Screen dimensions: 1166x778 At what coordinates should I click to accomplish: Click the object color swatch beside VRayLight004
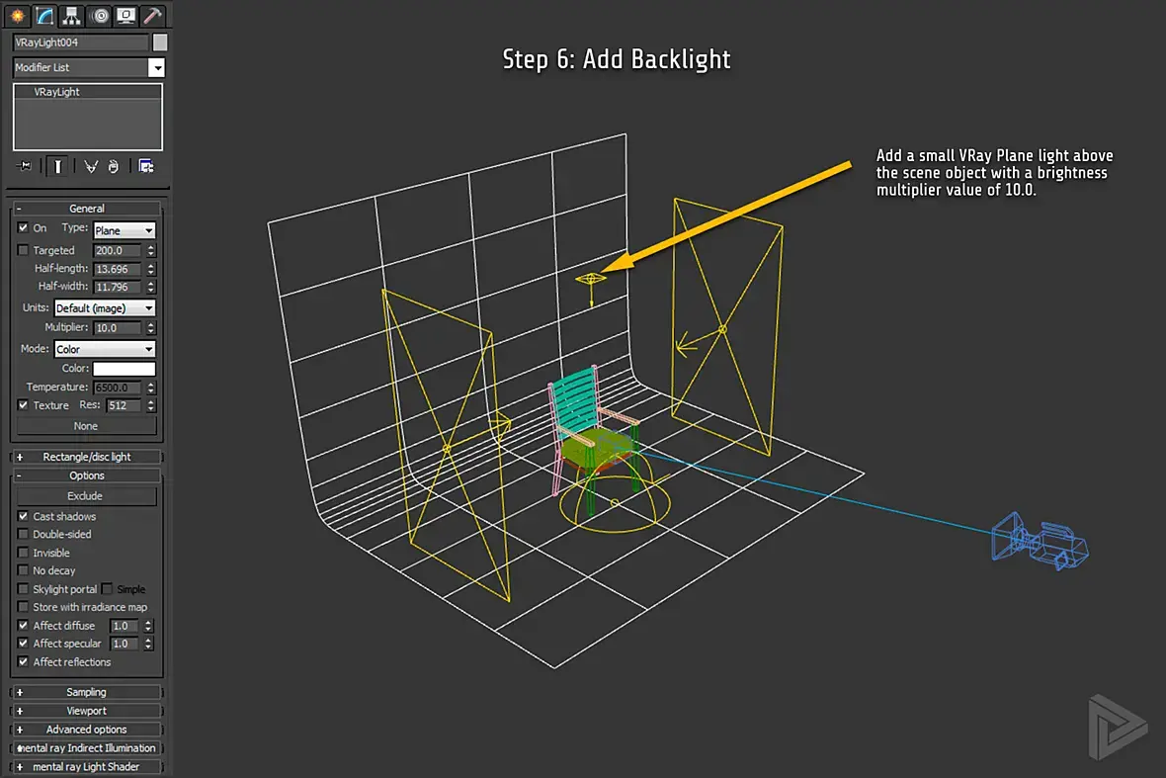pos(160,43)
